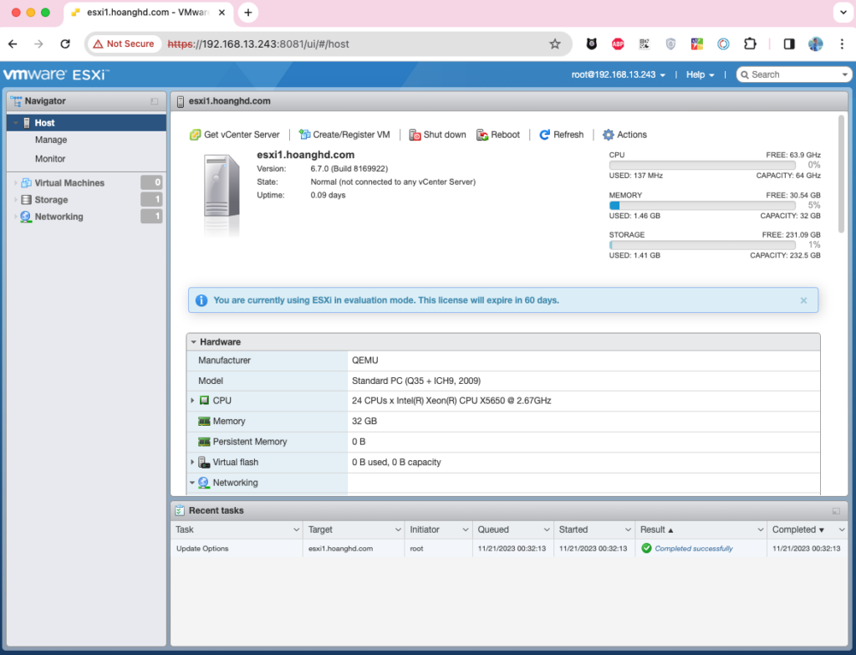This screenshot has width=856, height=655.
Task: Click the main content vertical scrollbar
Action: (x=841, y=174)
